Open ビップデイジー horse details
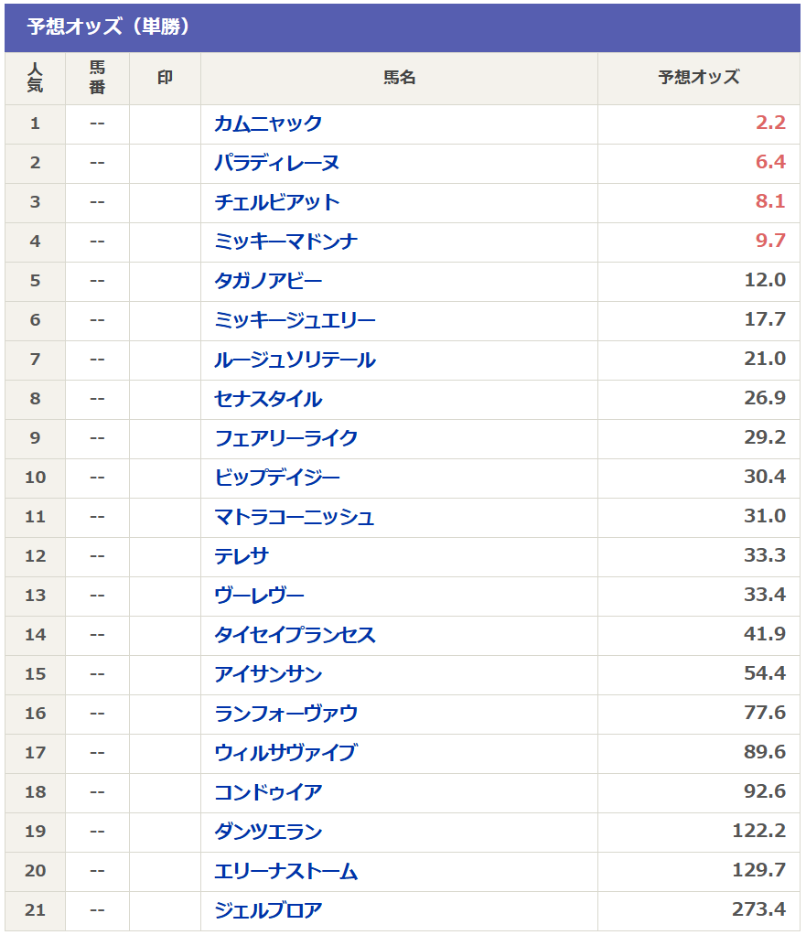Image resolution: width=806 pixels, height=935 pixels. pyautogui.click(x=277, y=478)
